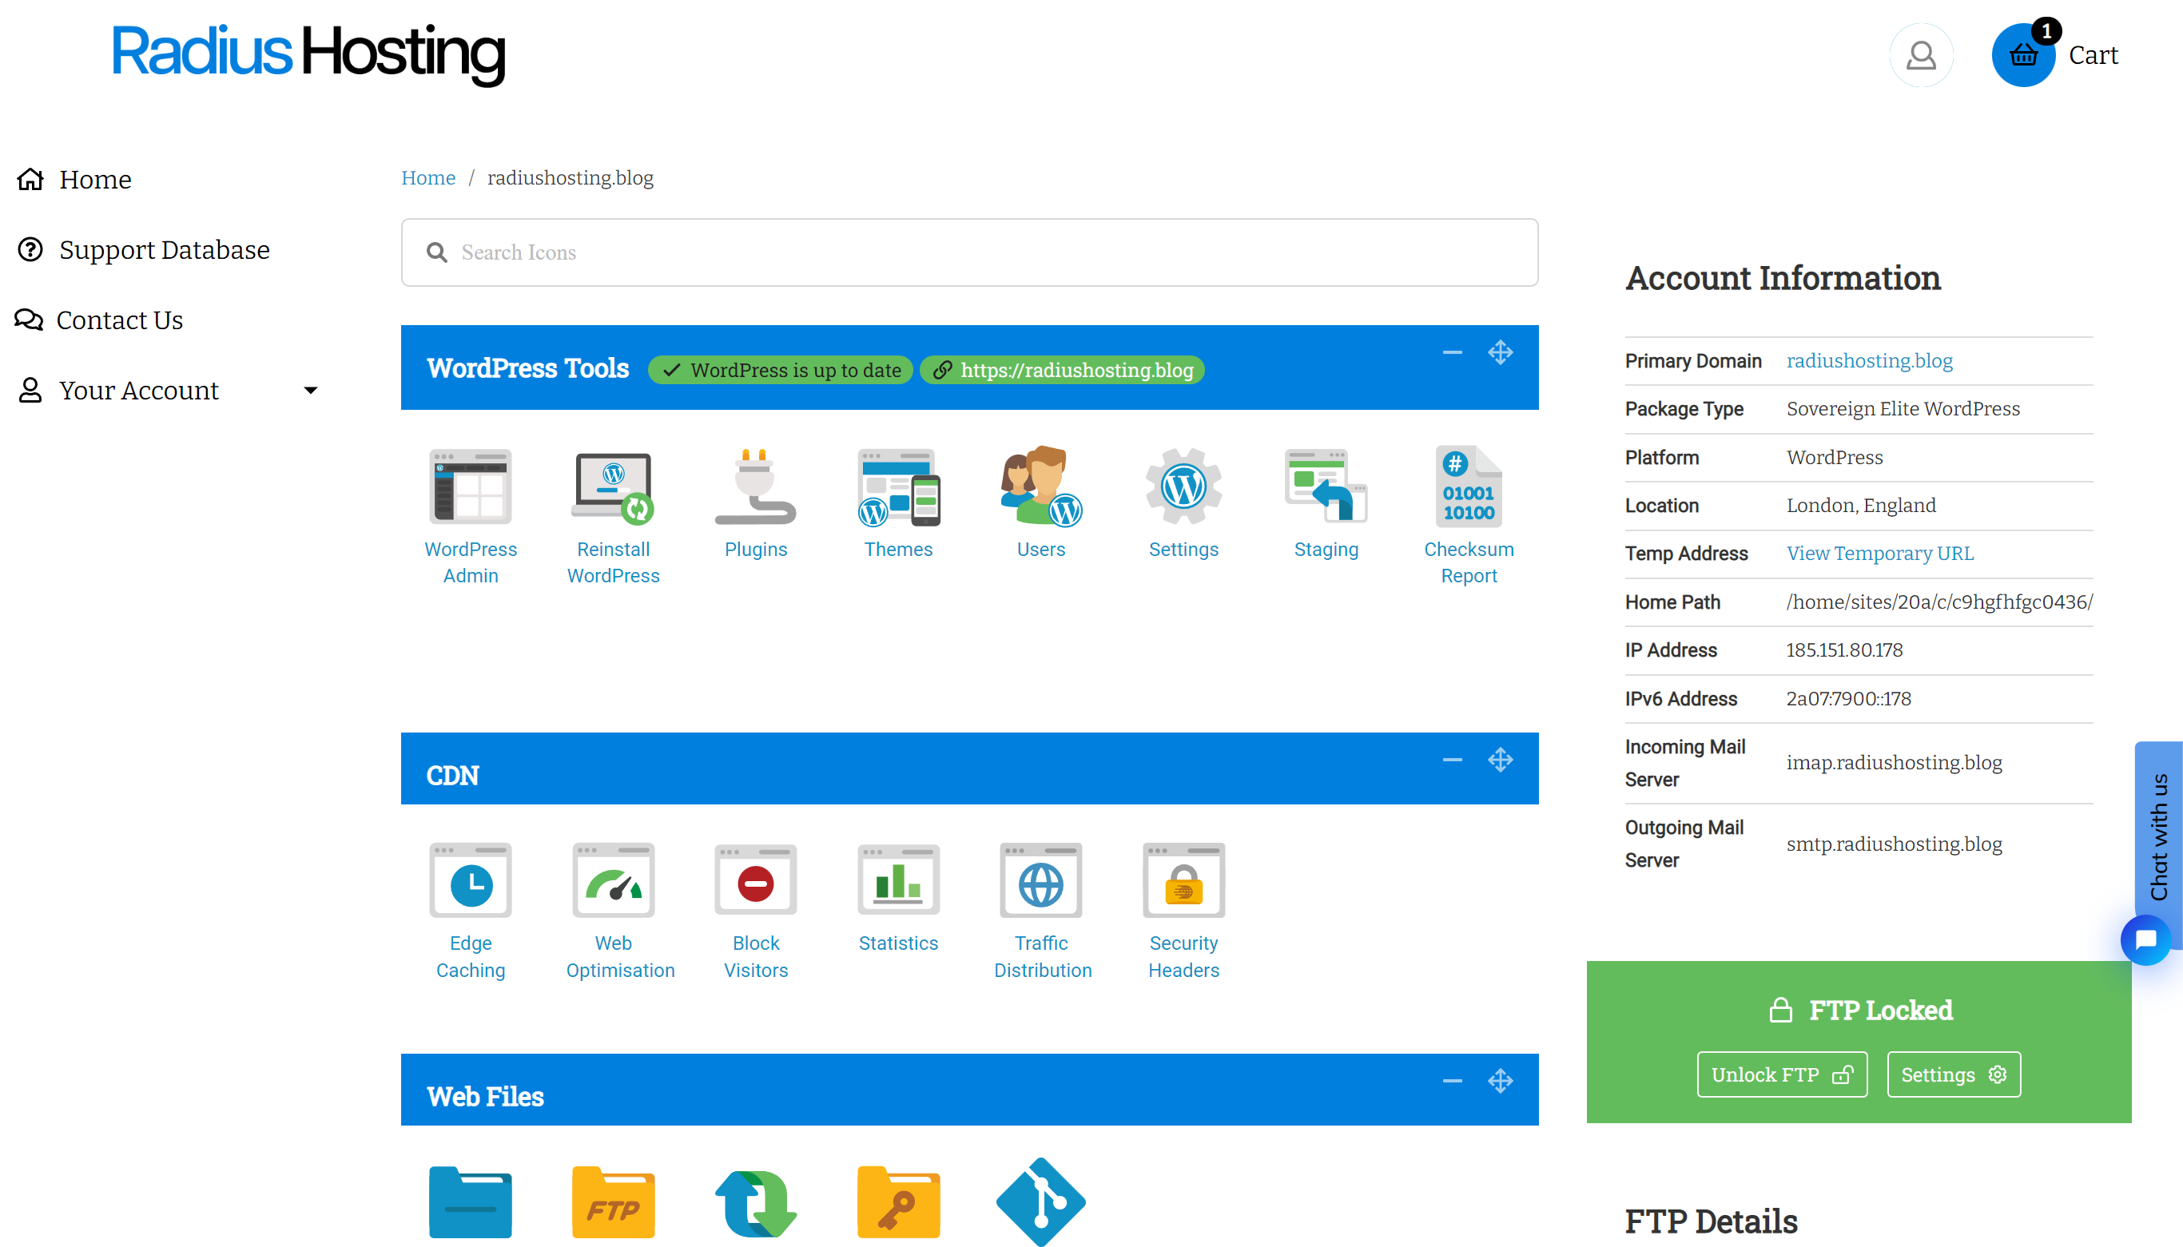Screen dimensions: 2183x1247
Task: Collapse the WordPress Tools panel
Action: click(x=1452, y=353)
